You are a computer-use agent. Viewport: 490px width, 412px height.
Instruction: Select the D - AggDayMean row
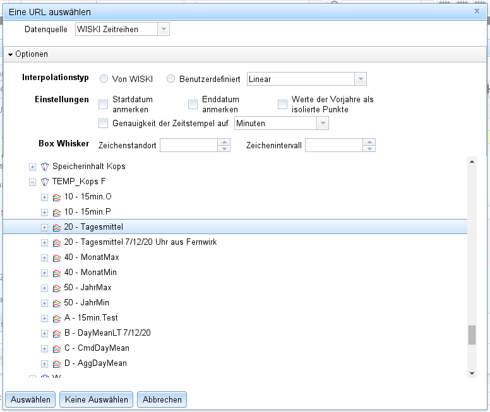(235, 363)
